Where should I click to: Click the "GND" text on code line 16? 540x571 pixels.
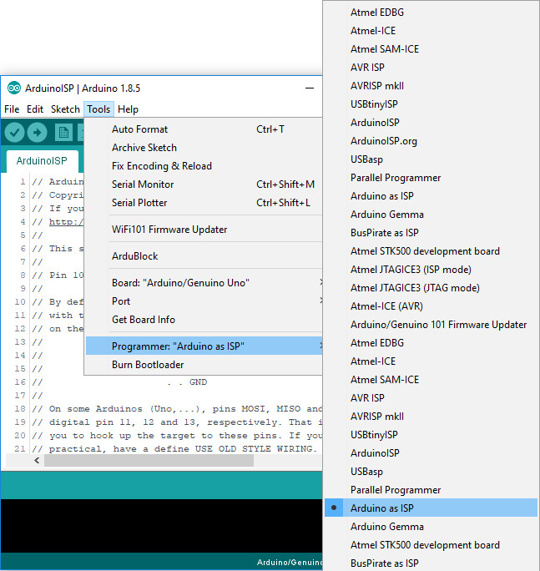(x=198, y=382)
